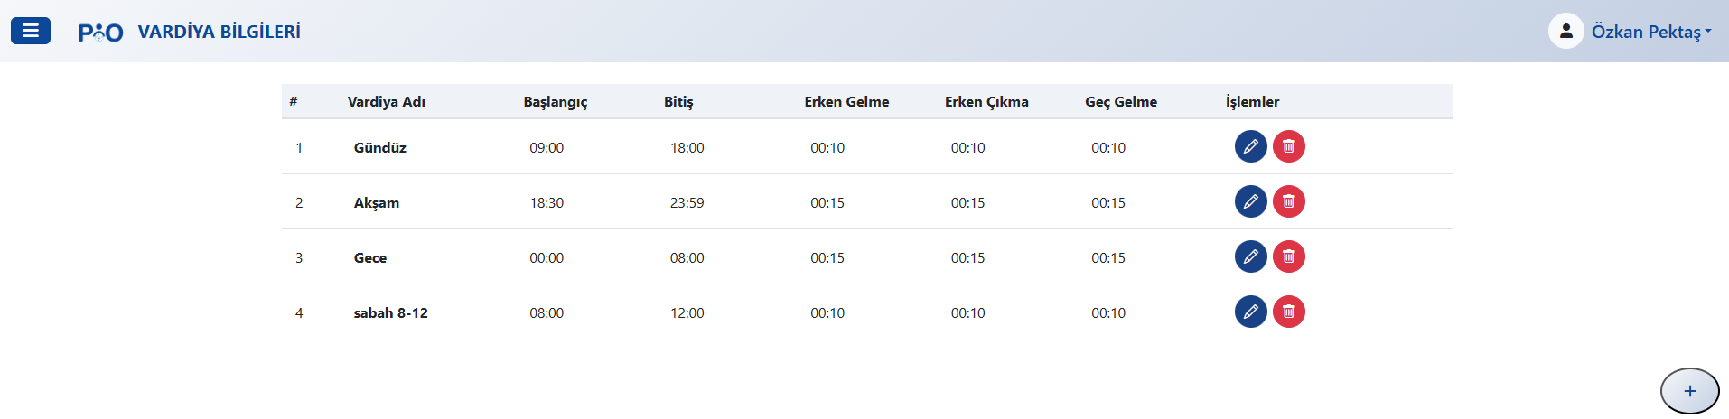The width and height of the screenshot is (1729, 419).
Task: Select the Akşam shift name
Action: point(376,202)
